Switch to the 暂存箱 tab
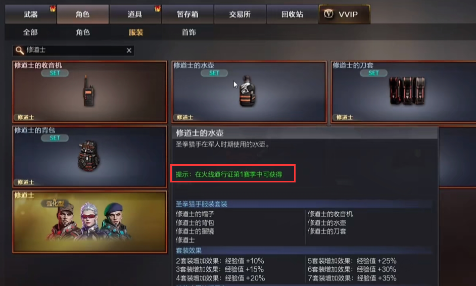The height and width of the screenshot is (286, 476). coord(187,14)
